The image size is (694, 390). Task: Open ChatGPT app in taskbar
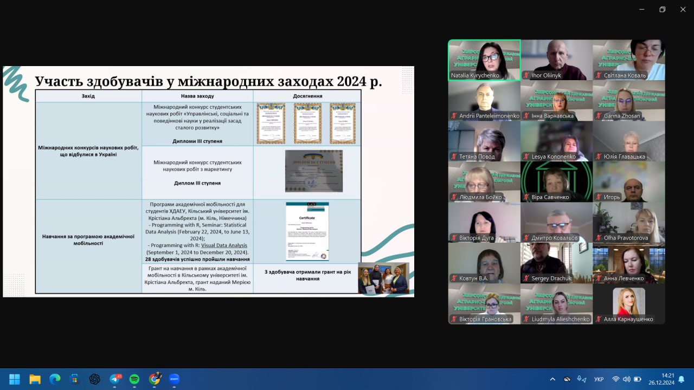click(95, 379)
